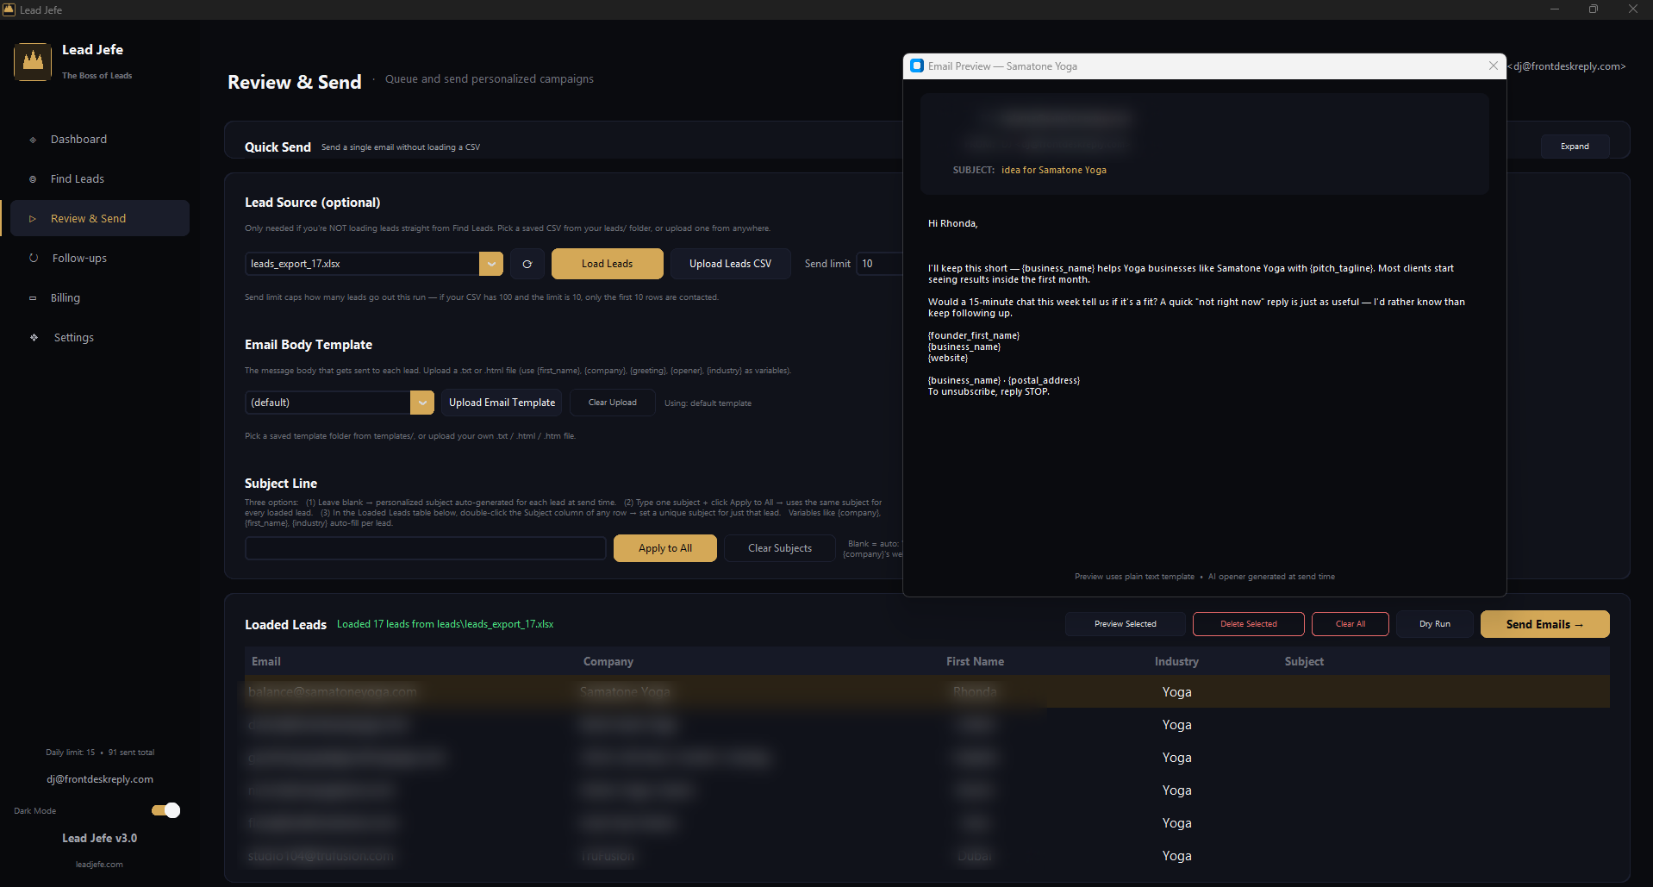
Task: Delete Selected leads from the table
Action: (1247, 623)
